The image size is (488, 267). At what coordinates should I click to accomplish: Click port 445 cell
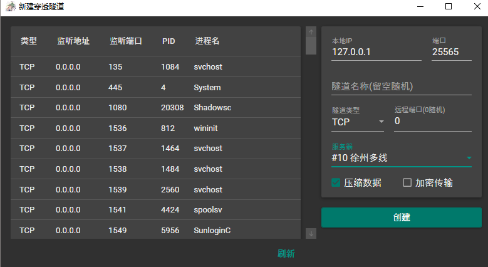115,88
